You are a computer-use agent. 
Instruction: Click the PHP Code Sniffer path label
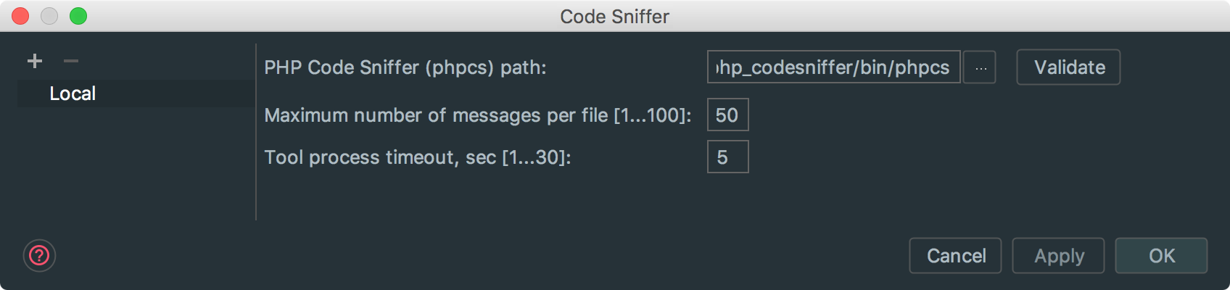[x=405, y=67]
